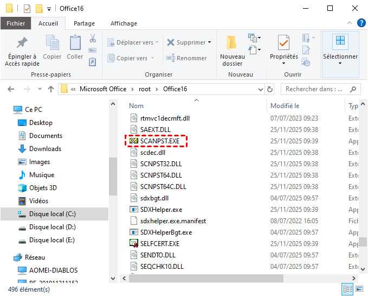This screenshot has height=296, width=368.
Task: Go back with the left arrow
Action: pyautogui.click(x=11, y=89)
